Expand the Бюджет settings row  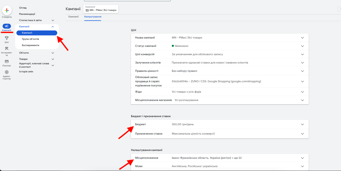click(220, 124)
